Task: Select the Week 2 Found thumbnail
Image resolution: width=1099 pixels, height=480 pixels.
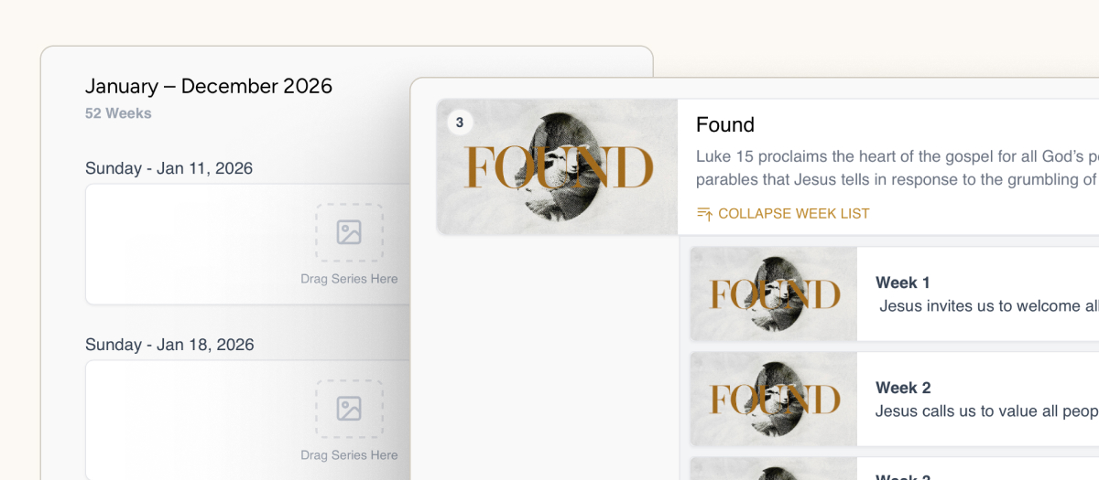Action: coord(774,399)
